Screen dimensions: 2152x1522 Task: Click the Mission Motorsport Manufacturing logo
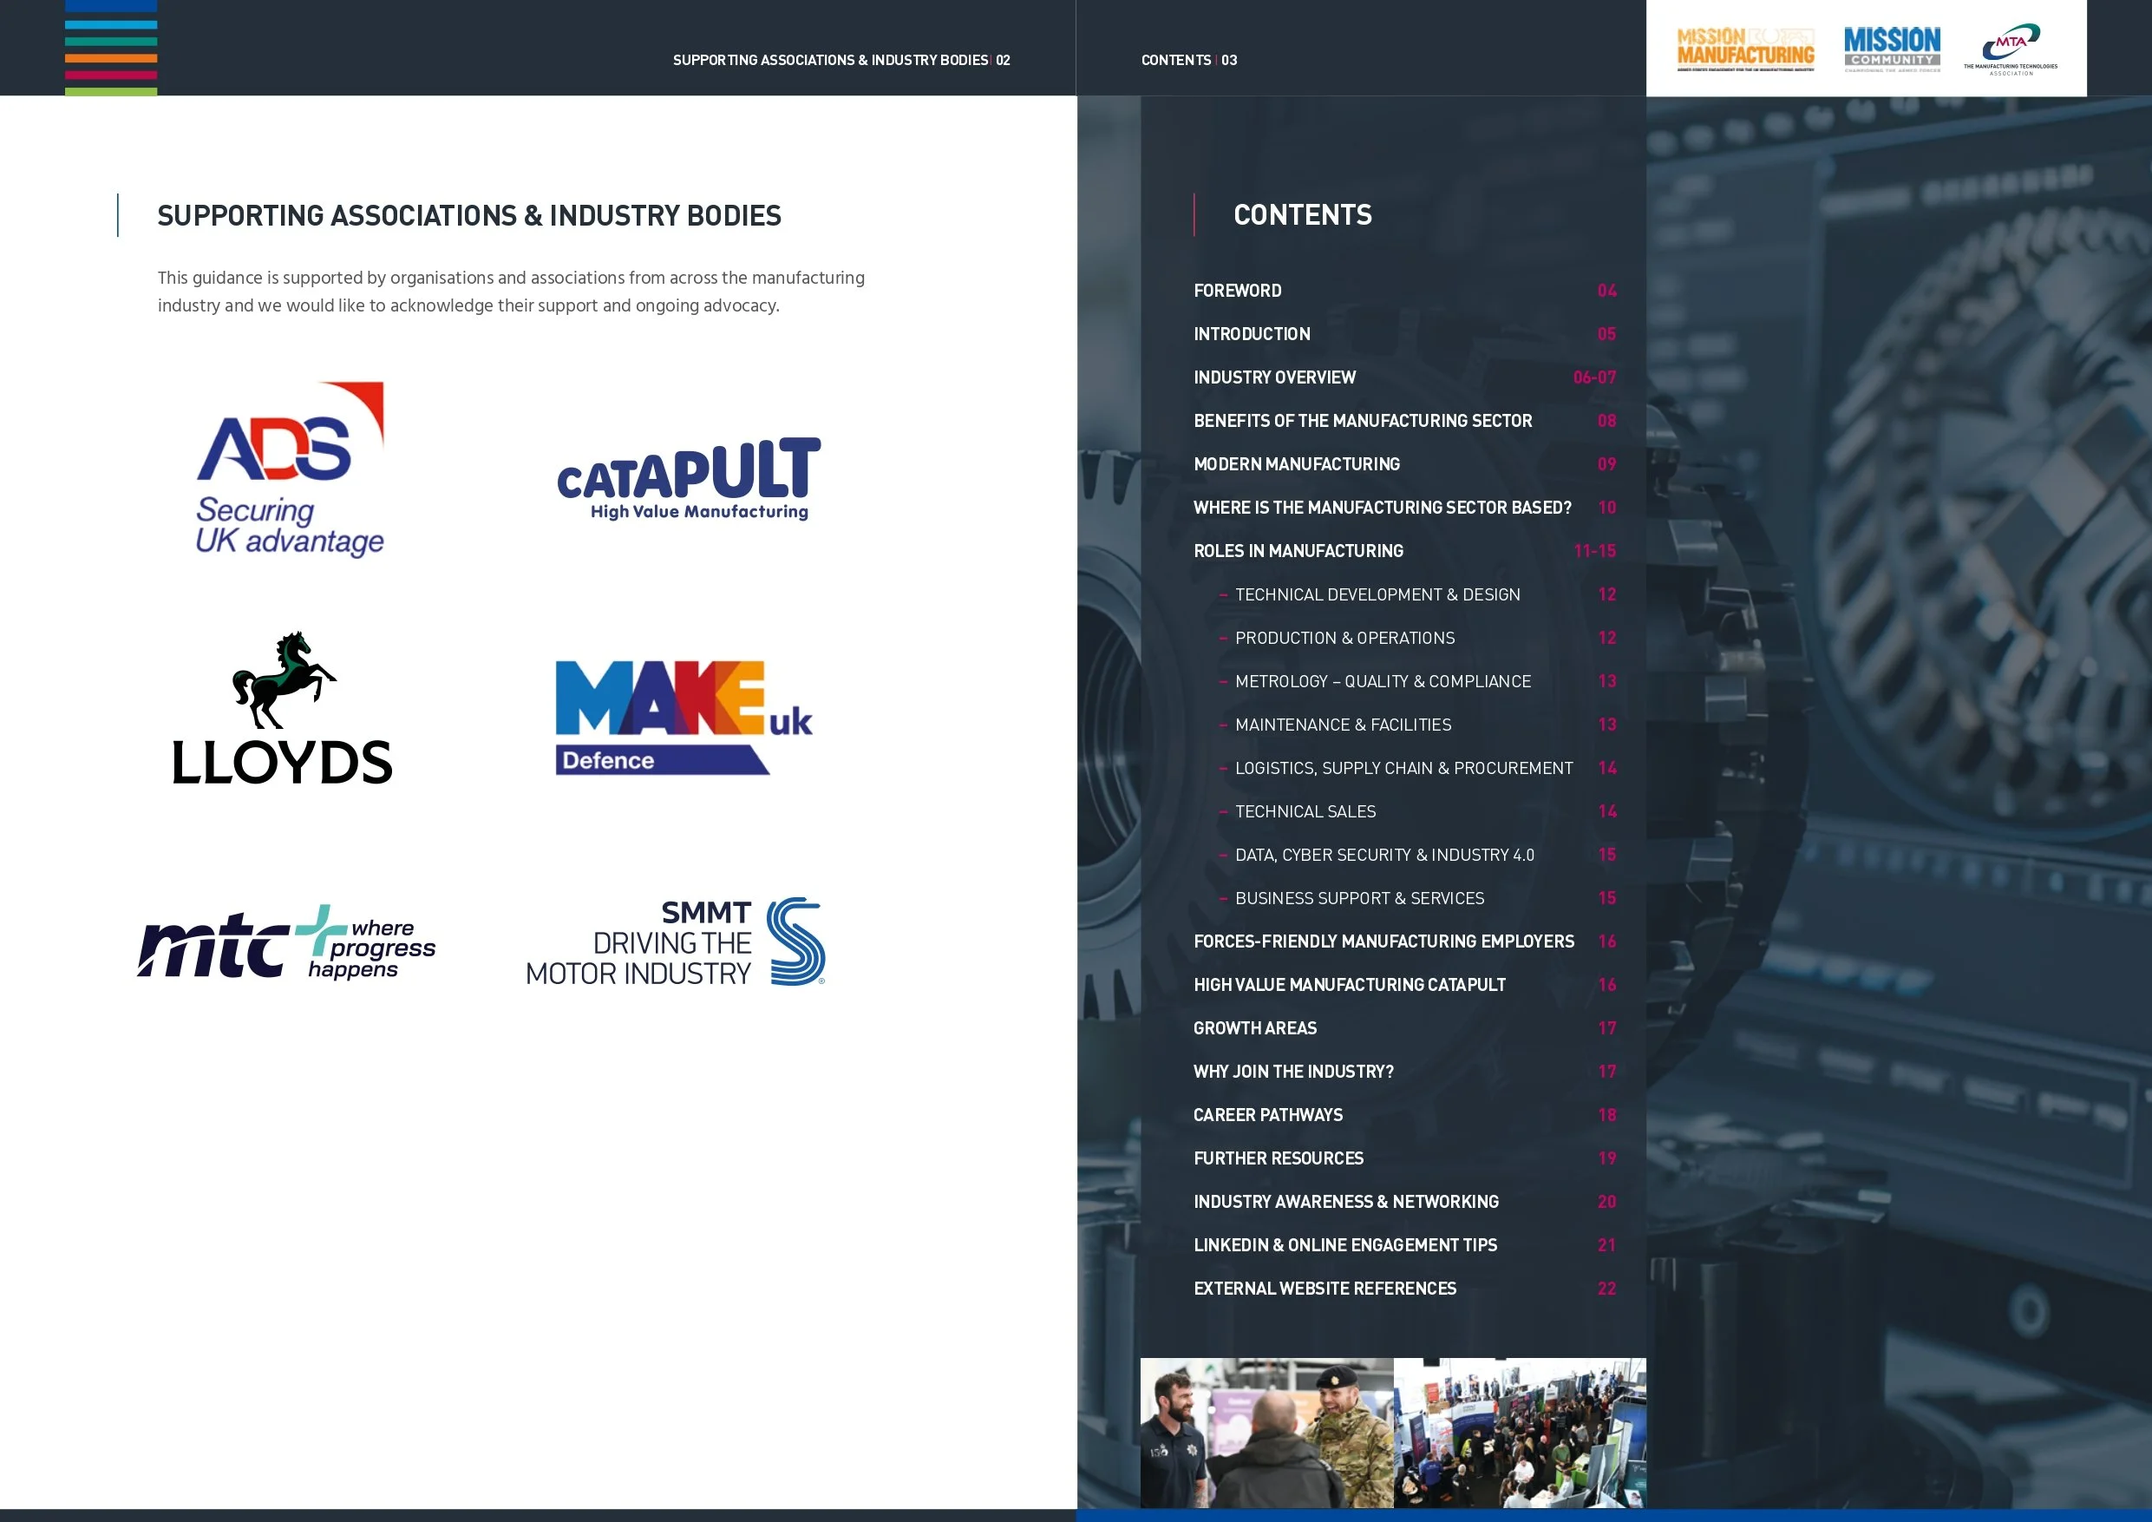tap(1745, 46)
